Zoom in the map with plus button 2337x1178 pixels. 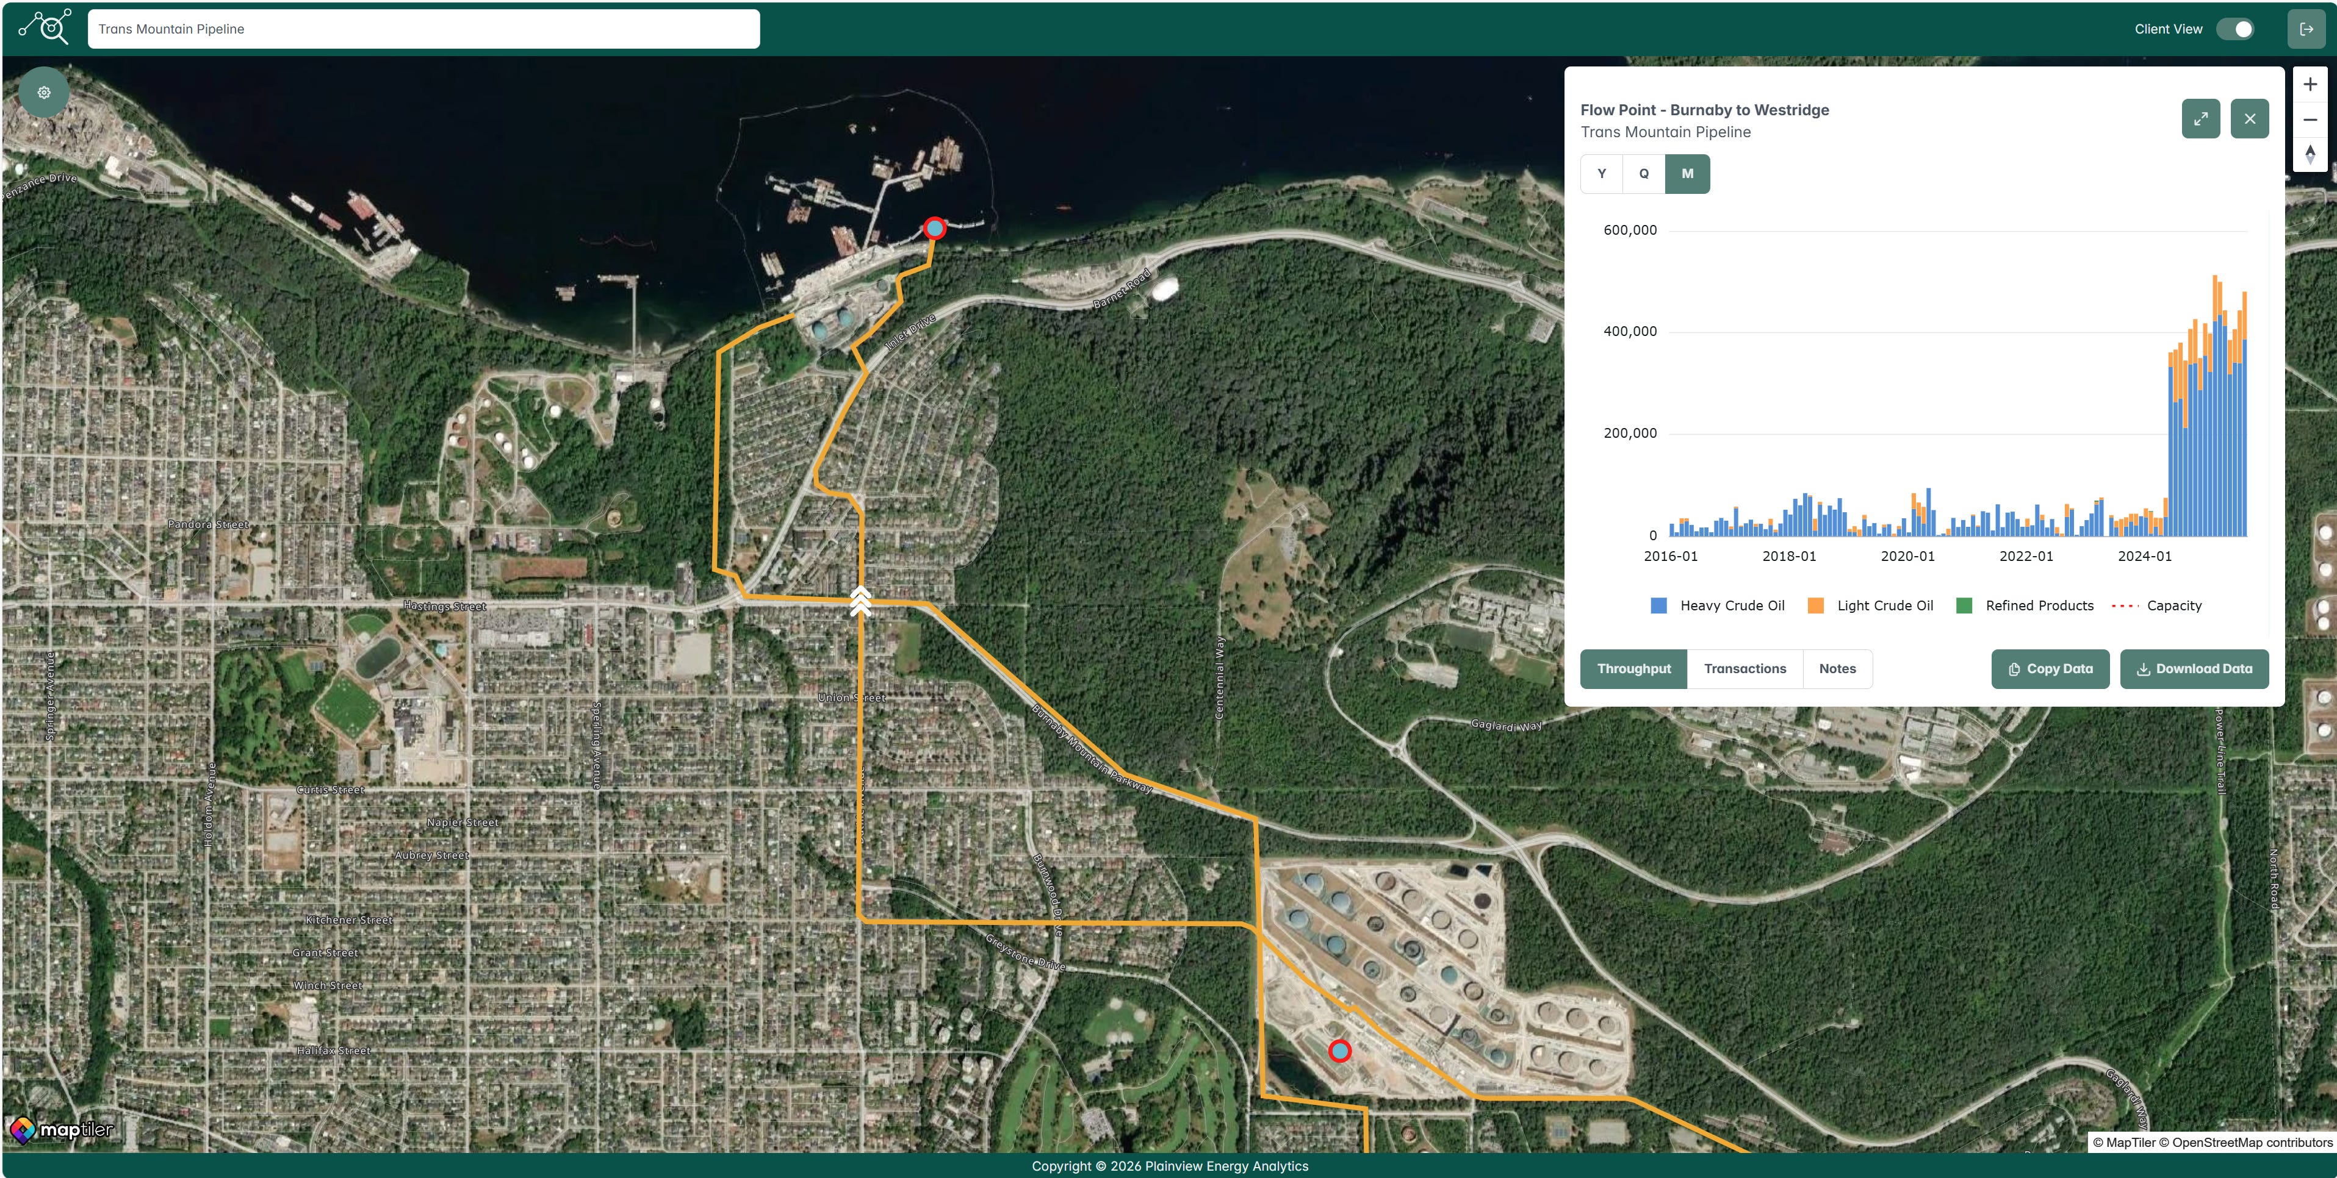2310,84
